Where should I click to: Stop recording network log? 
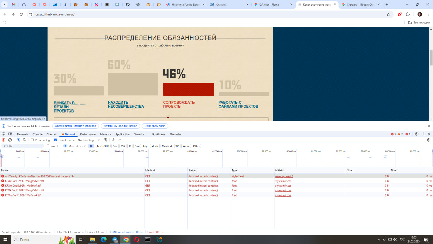[4, 140]
